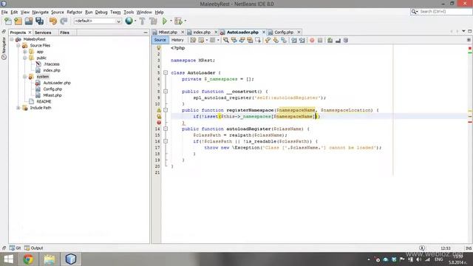Click Find Next Occurrence icon
Screen dimensions: 473x266
point(242,40)
